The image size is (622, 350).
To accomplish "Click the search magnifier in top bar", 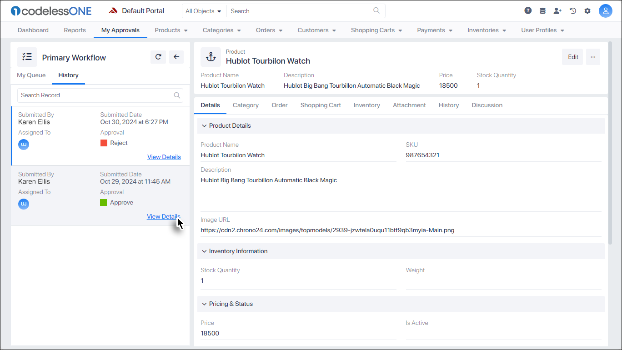I will pyautogui.click(x=376, y=11).
